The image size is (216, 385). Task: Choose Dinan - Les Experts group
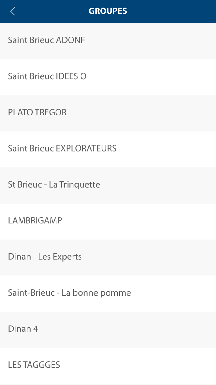pyautogui.click(x=45, y=257)
